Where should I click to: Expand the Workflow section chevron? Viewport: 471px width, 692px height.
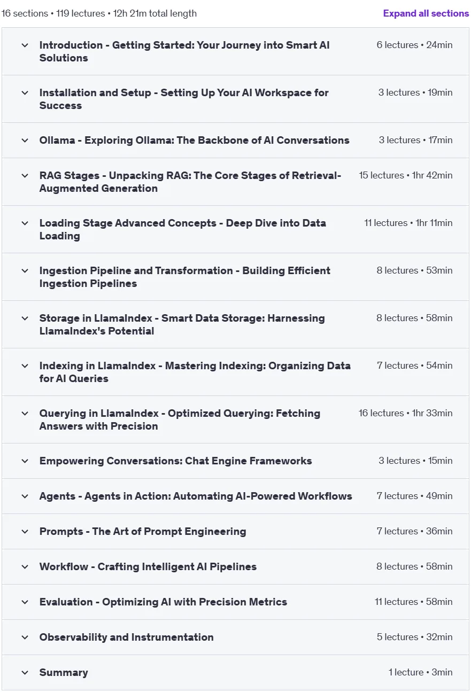click(x=25, y=567)
